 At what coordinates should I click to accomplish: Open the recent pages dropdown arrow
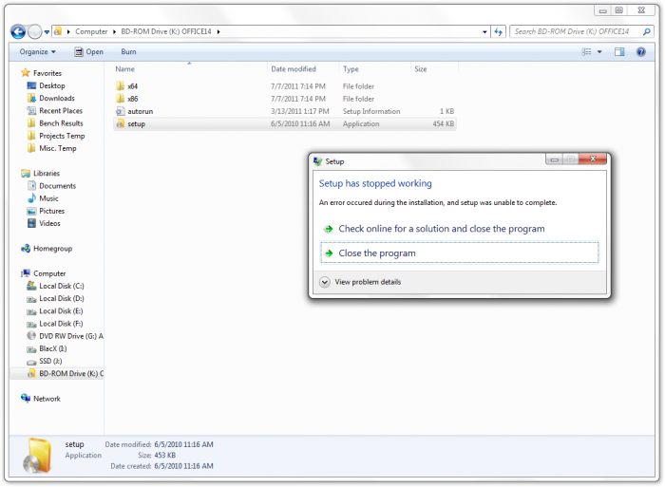point(47,31)
